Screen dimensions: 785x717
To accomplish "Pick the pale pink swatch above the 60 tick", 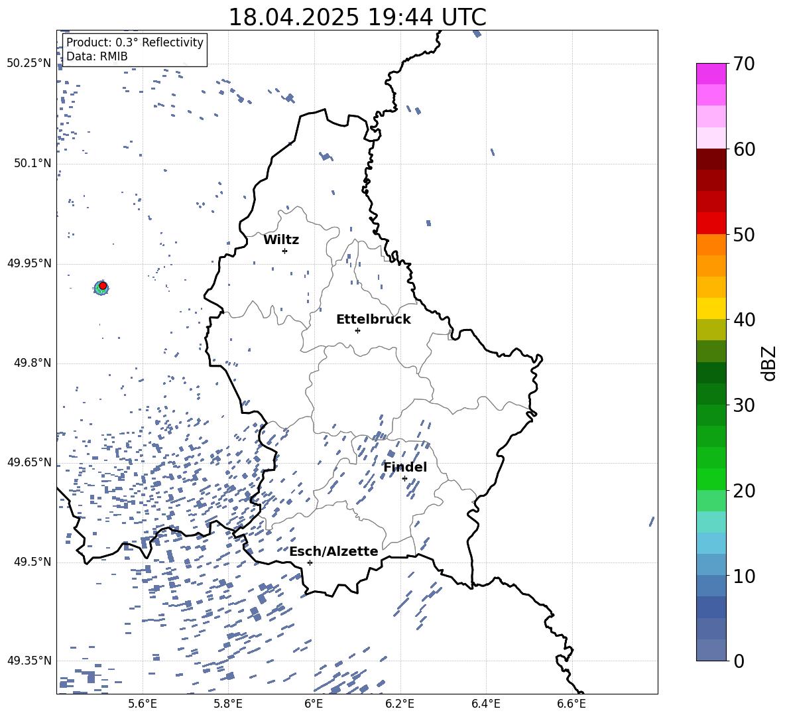I will pyautogui.click(x=711, y=138).
